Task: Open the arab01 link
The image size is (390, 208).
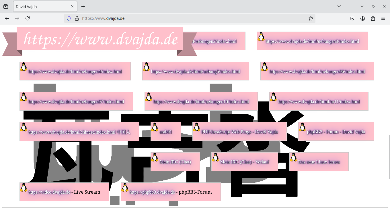Action: (166, 132)
